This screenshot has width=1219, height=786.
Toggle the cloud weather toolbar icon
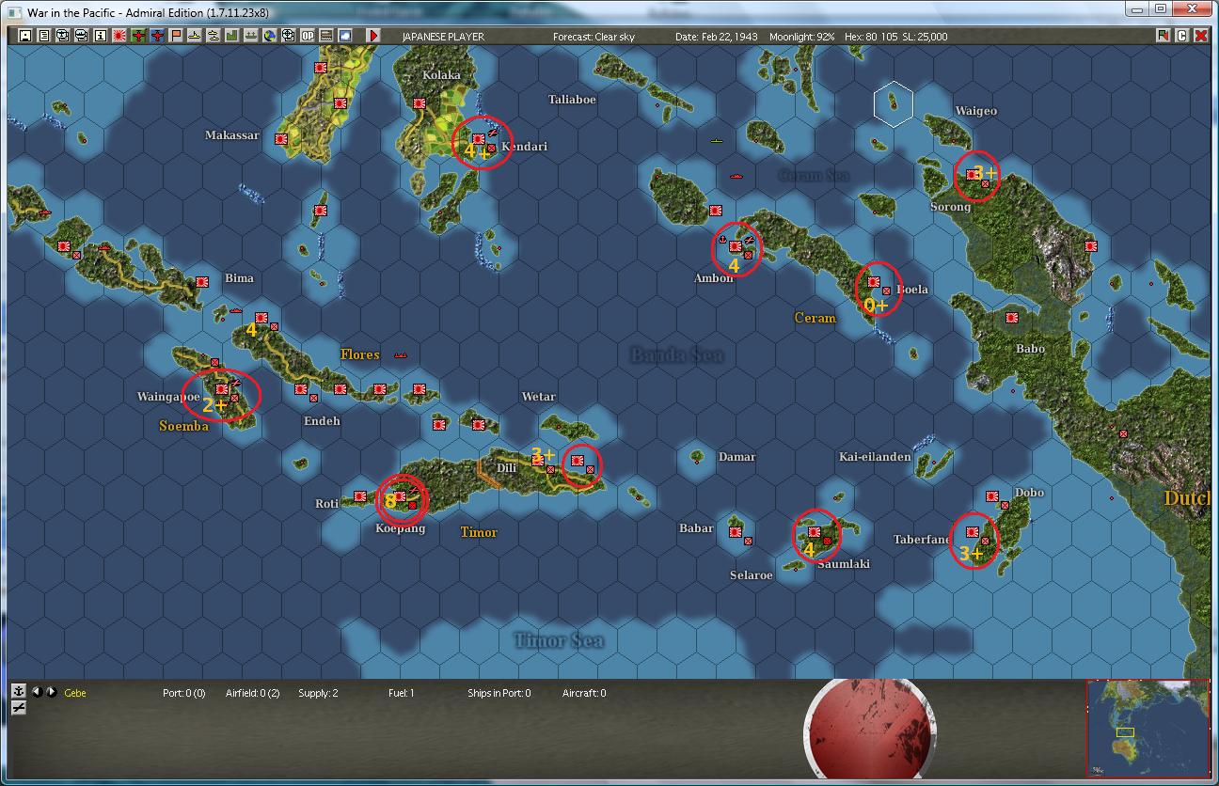(x=345, y=36)
